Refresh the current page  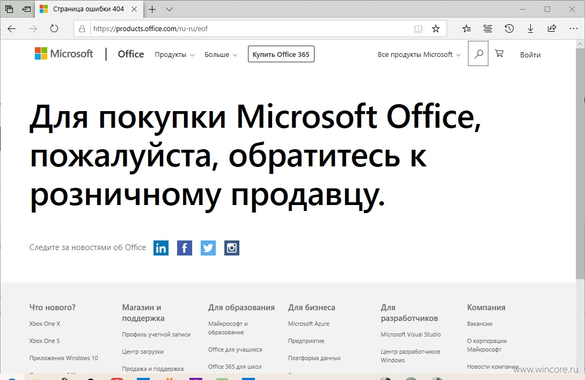point(54,29)
